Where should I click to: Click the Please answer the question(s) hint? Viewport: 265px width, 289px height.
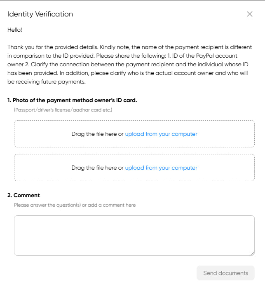click(x=75, y=205)
